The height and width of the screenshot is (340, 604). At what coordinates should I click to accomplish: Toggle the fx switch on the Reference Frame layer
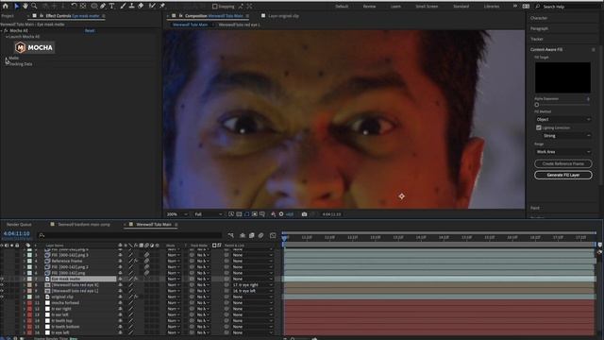click(136, 261)
